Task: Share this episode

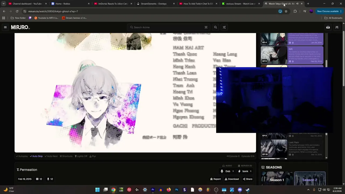Action: tap(248, 179)
